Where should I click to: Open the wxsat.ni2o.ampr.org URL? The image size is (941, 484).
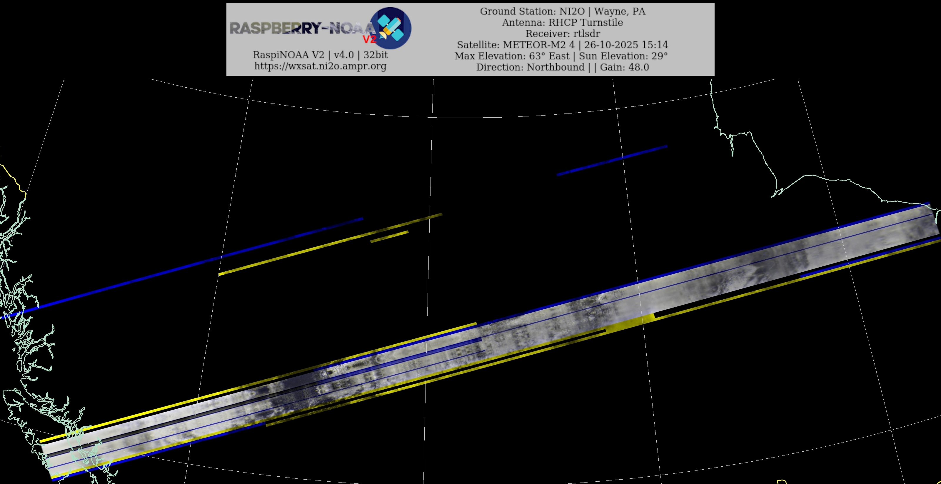tap(320, 66)
